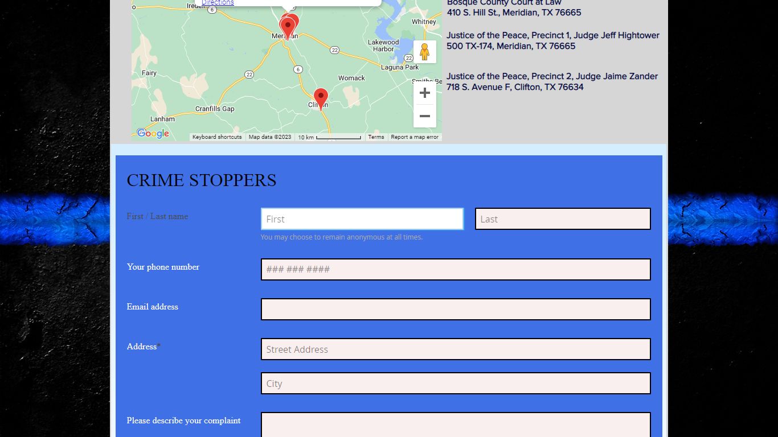Select the phone number input field
Image resolution: width=778 pixels, height=437 pixels.
(456, 270)
